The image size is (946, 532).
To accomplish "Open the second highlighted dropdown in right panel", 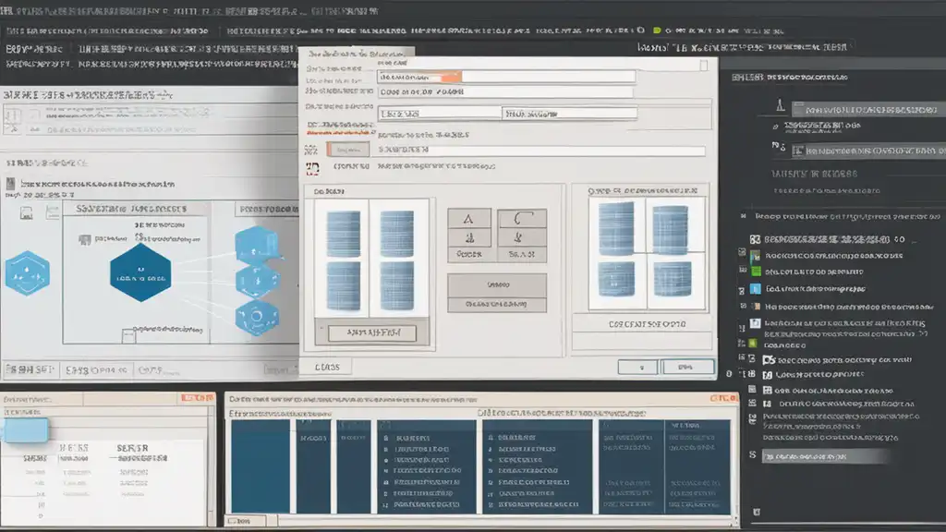I will 868,150.
